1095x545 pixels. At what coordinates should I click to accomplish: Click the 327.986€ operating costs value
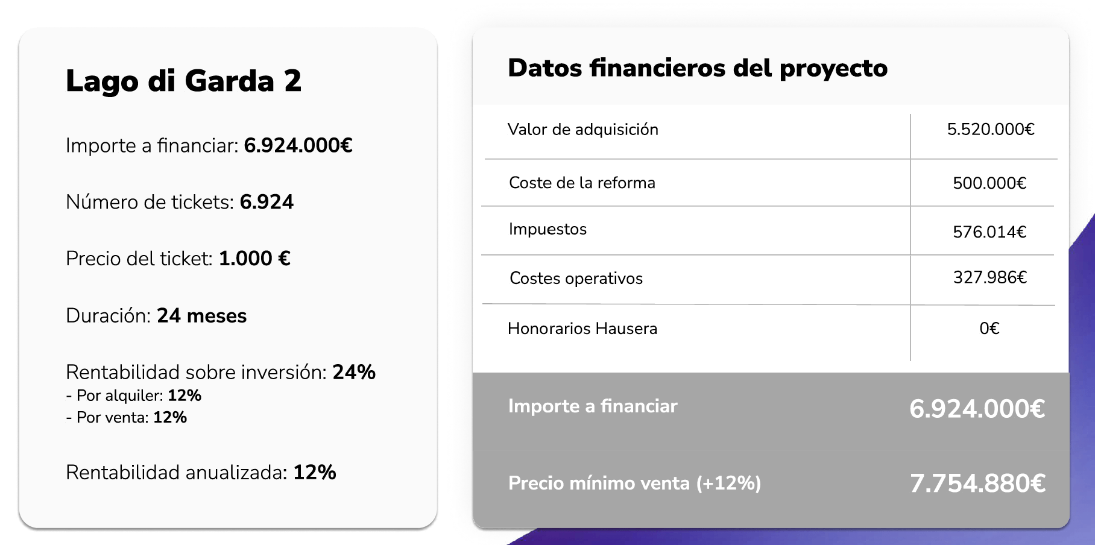point(990,277)
